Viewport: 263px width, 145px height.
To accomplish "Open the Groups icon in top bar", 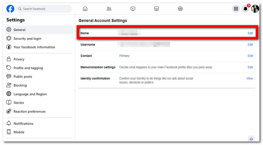I will [x=180, y=9].
